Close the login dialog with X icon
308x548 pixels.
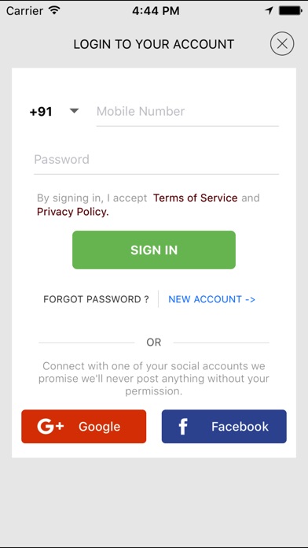[x=282, y=43]
